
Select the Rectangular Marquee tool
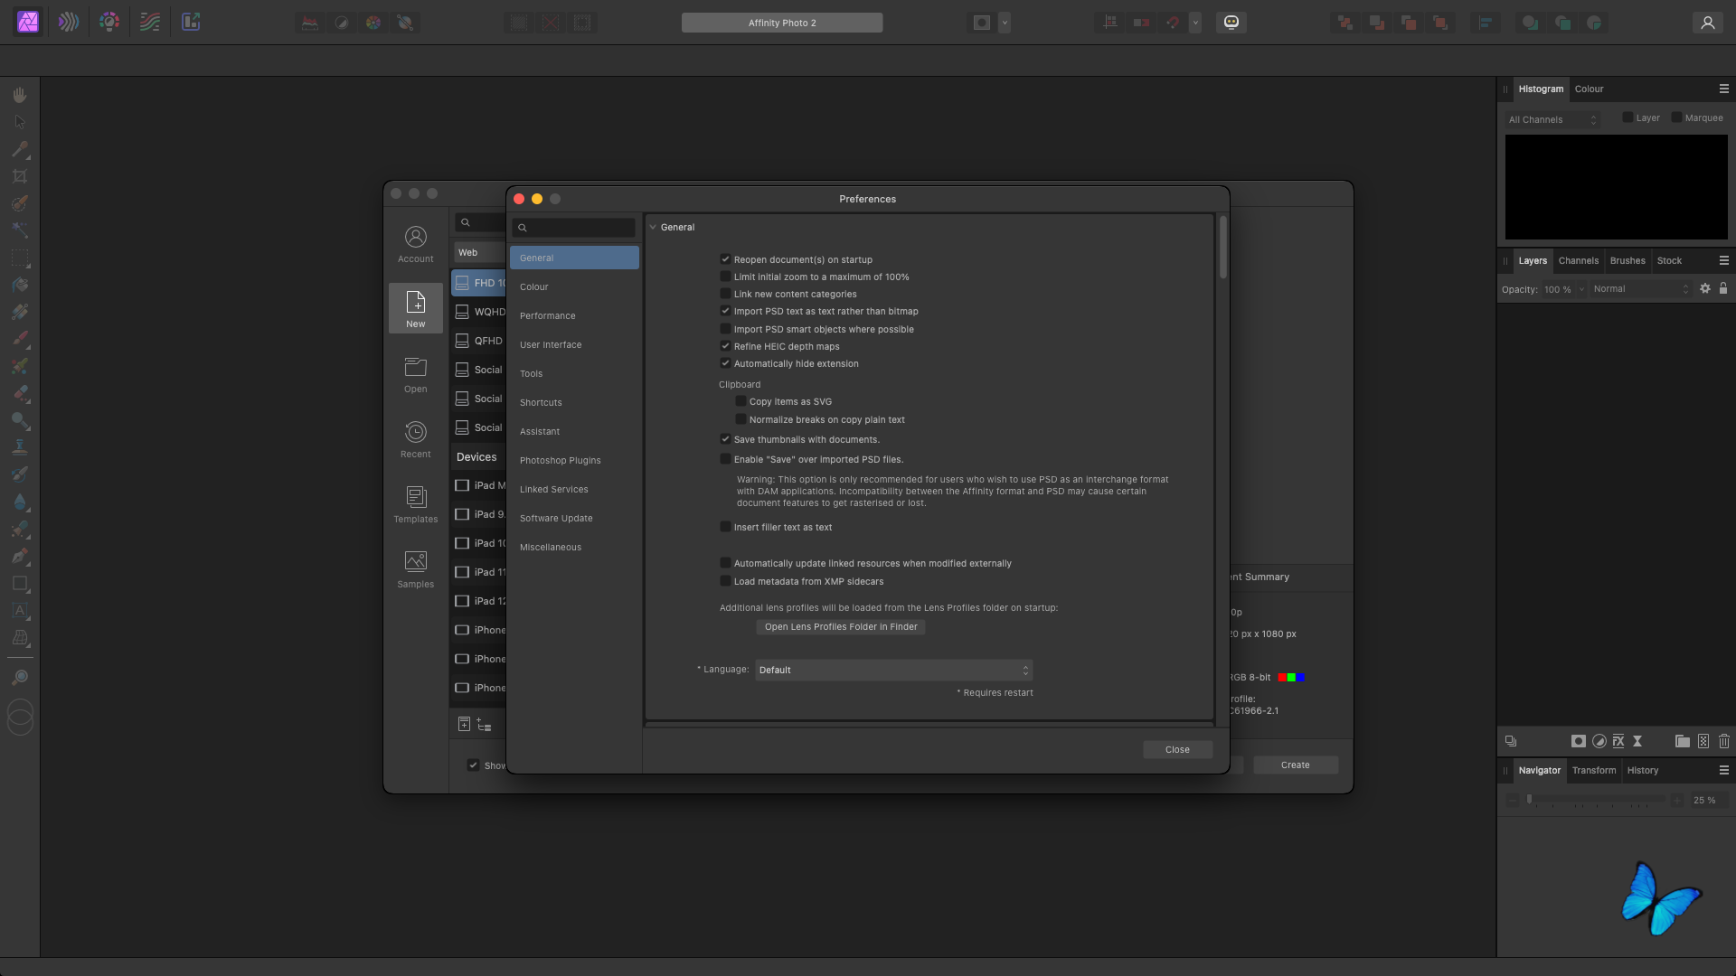tap(20, 258)
